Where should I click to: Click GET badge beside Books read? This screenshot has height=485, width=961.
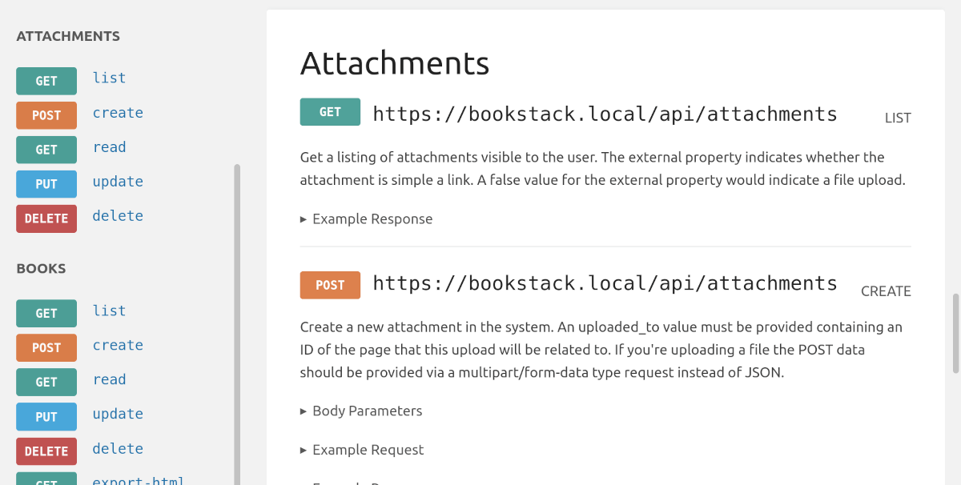46,382
